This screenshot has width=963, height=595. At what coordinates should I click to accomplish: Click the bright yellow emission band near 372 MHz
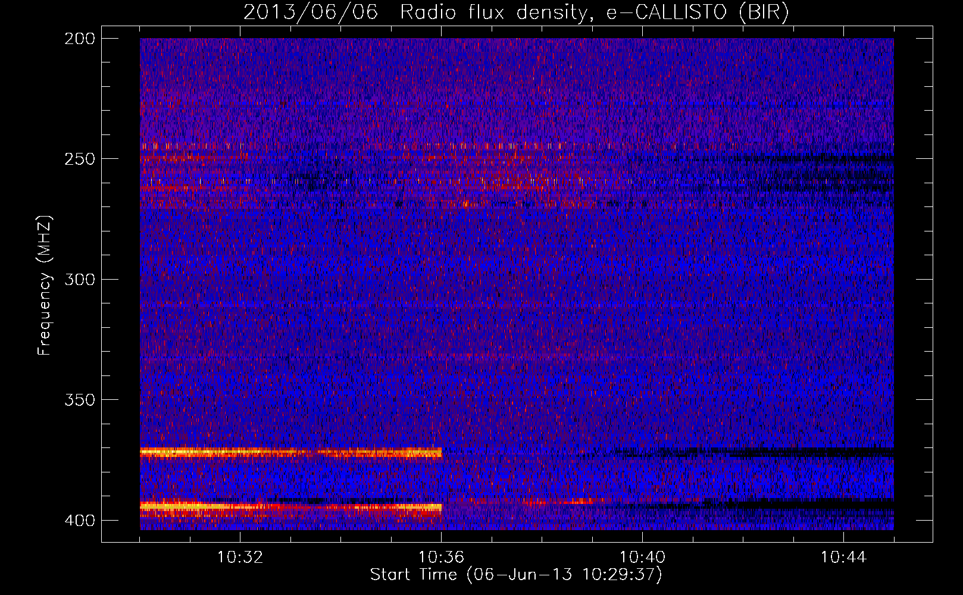(291, 453)
